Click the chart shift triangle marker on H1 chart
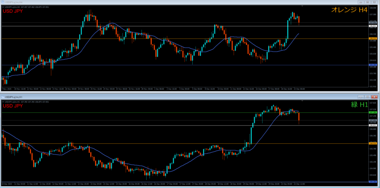The width and height of the screenshot is (380, 188). [302, 101]
